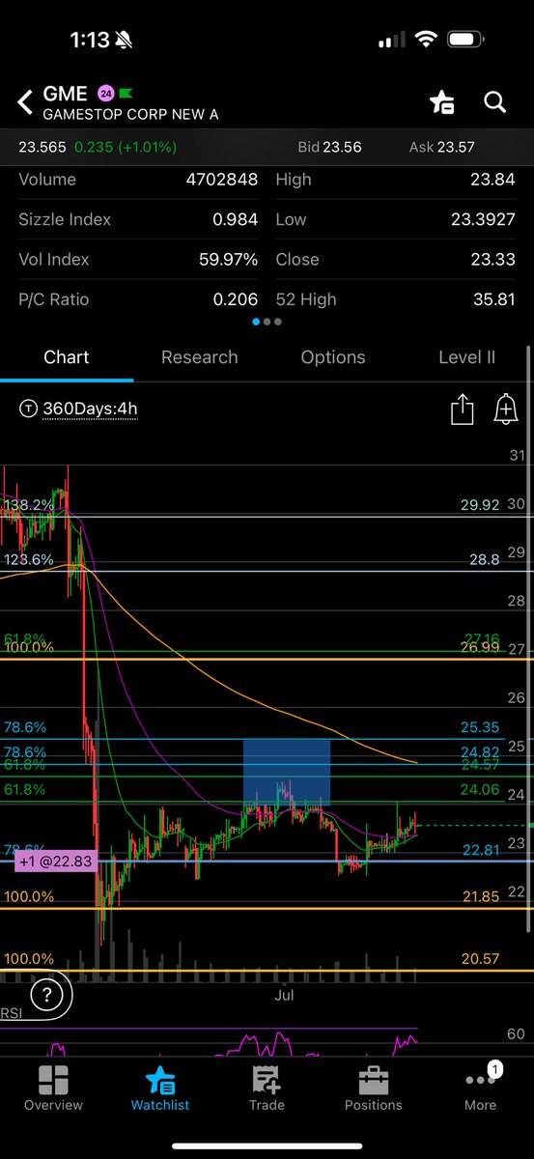Tap the High 23.84 row
Screen dimensions: 534x1159
tap(397, 180)
